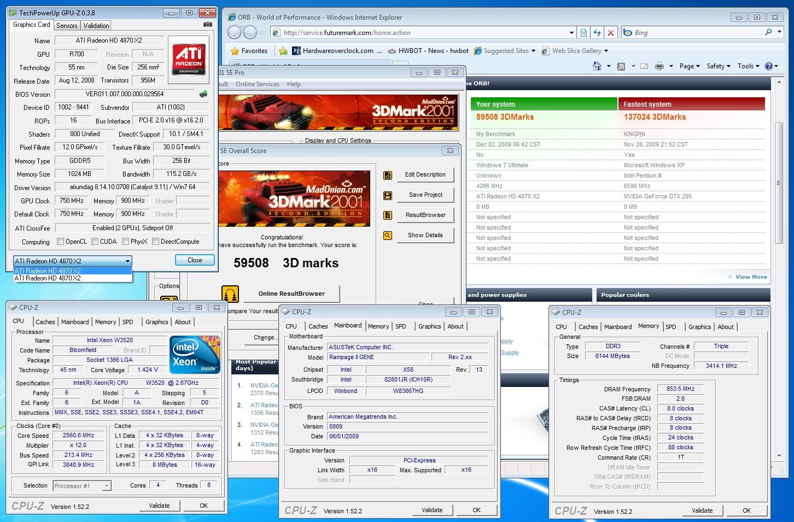
Task: Click the Show Details button
Action: [425, 235]
